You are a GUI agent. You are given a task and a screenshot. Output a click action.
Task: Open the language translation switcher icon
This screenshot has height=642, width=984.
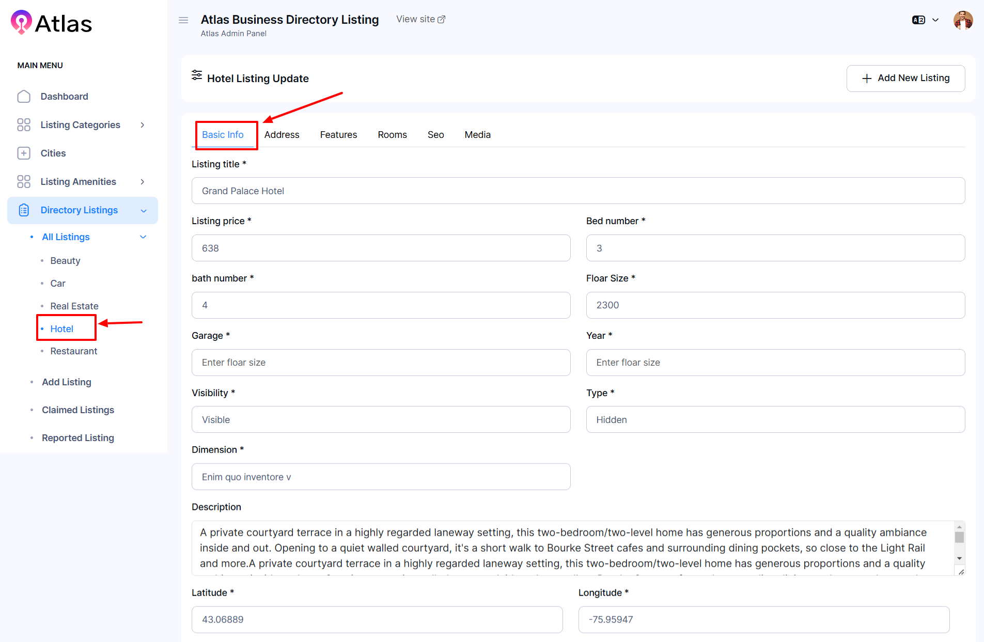click(x=918, y=20)
